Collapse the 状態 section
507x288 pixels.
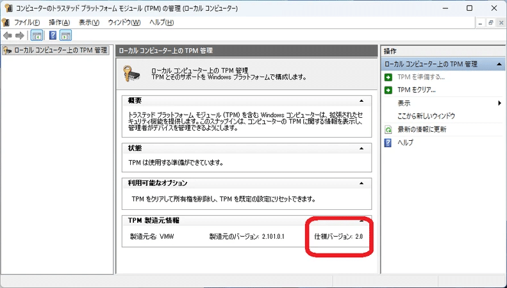point(362,148)
